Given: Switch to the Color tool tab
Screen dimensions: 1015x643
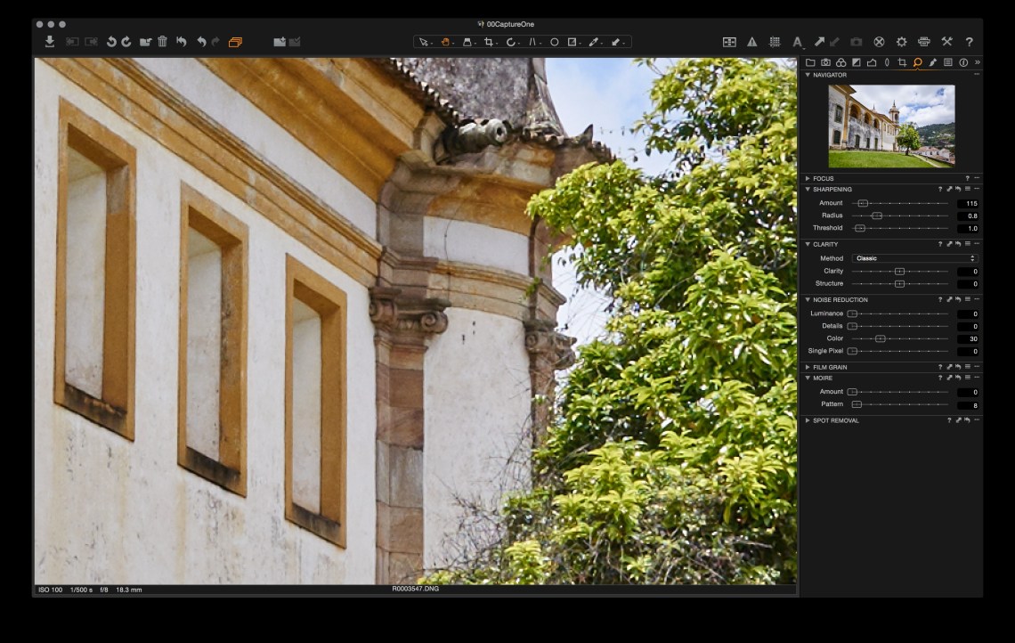Looking at the screenshot, I should click(x=840, y=62).
